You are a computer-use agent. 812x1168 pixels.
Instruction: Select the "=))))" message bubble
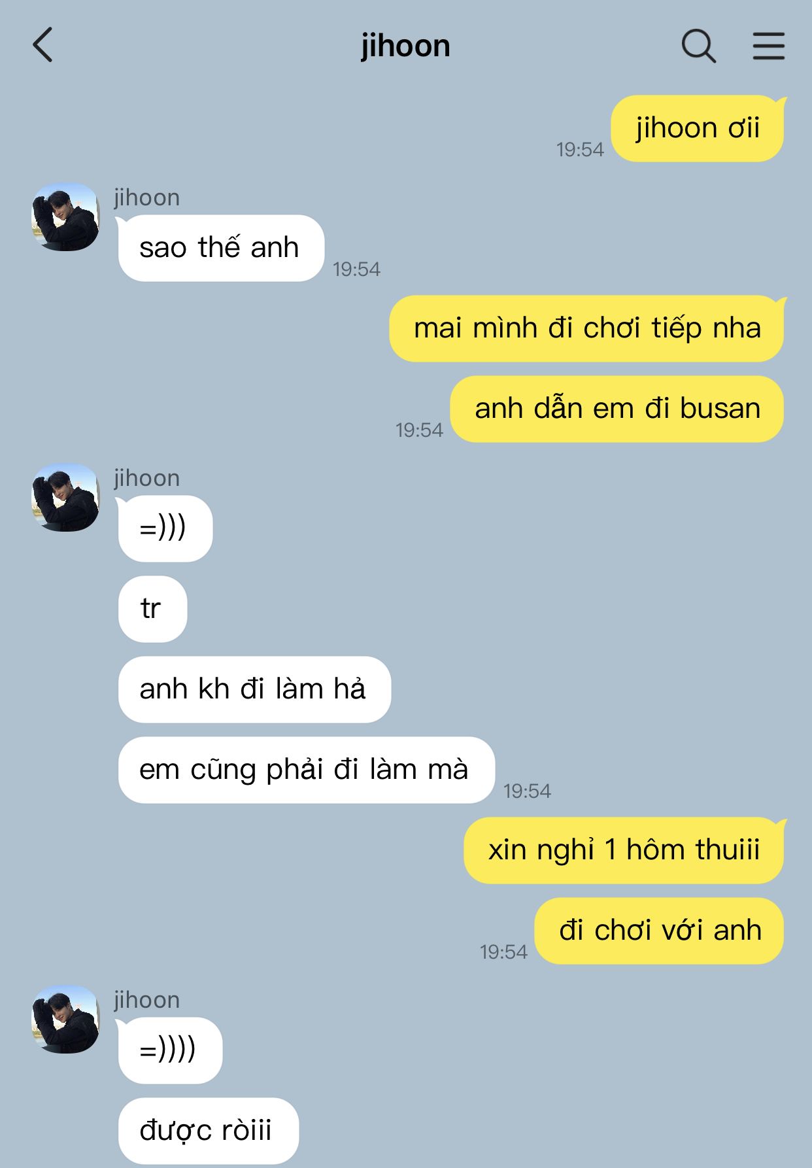pos(170,1050)
